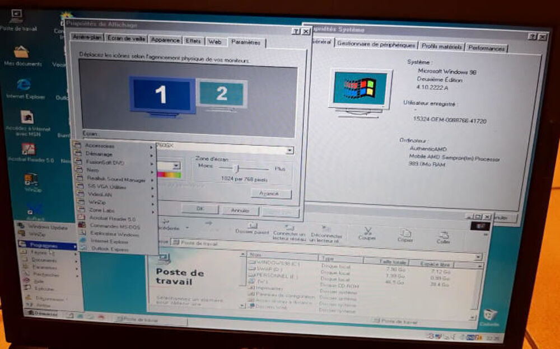
Task: Click the Démarrer start button
Action: [43, 313]
